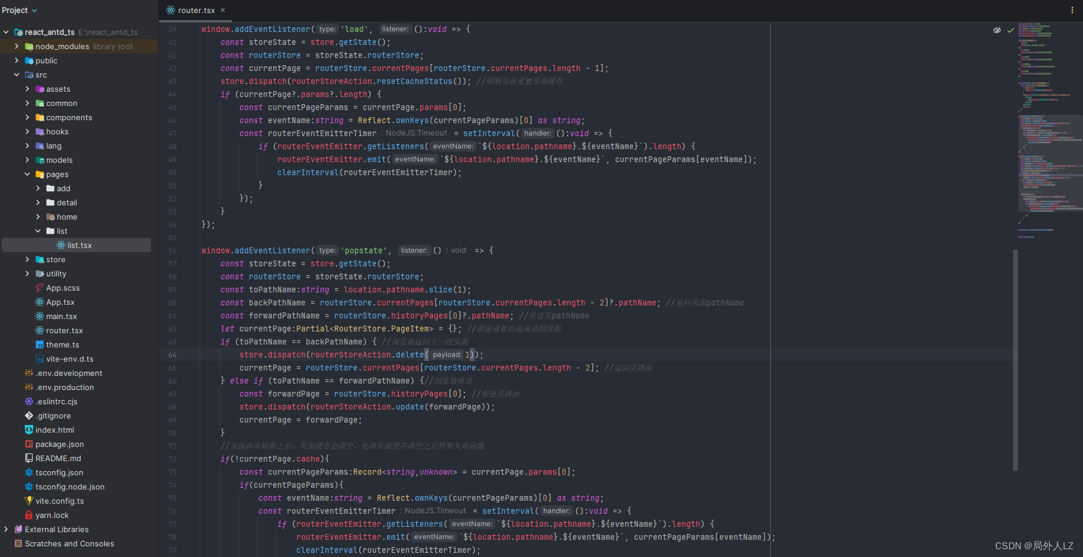Expand the common folder
Viewport: 1083px width, 557px height.
(27, 103)
